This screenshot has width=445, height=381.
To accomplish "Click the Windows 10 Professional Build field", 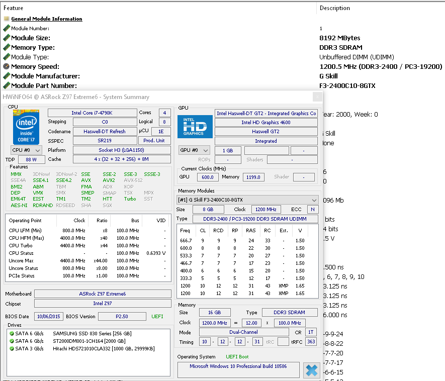I will click(x=238, y=369).
